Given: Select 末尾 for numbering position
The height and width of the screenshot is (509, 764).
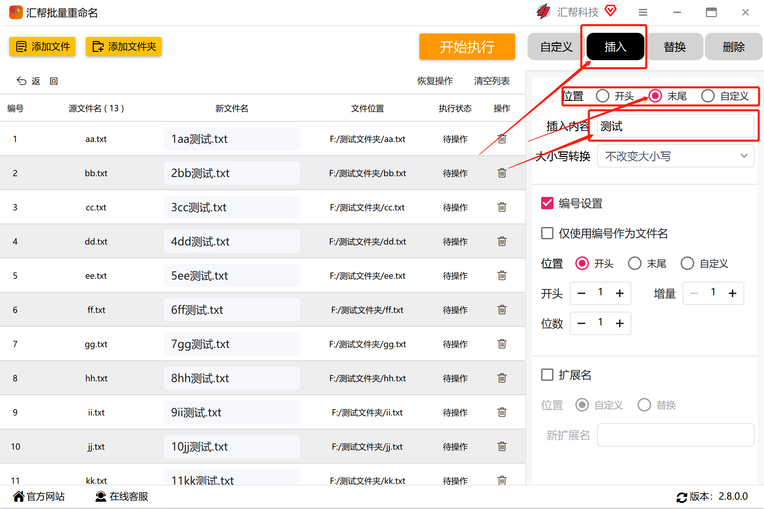Looking at the screenshot, I should point(635,263).
